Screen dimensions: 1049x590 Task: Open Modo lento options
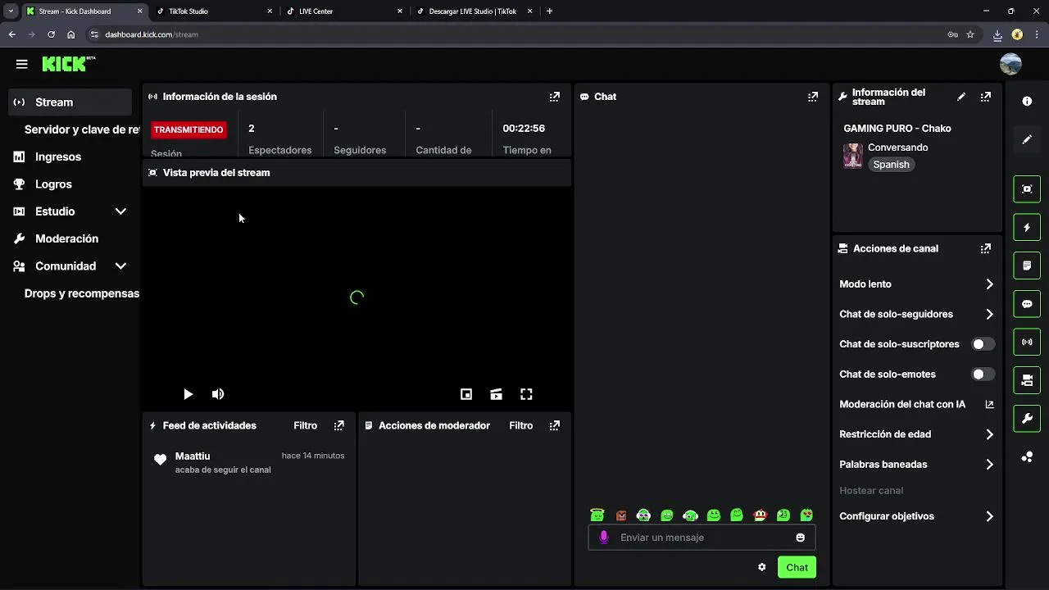pyautogui.click(x=916, y=284)
